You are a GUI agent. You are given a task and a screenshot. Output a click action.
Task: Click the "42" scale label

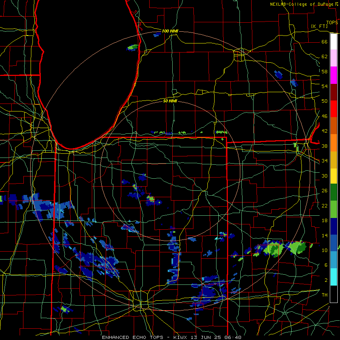tap(325, 131)
